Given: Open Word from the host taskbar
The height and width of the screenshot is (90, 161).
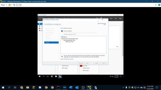Looking at the screenshot, I should [x=71, y=87].
